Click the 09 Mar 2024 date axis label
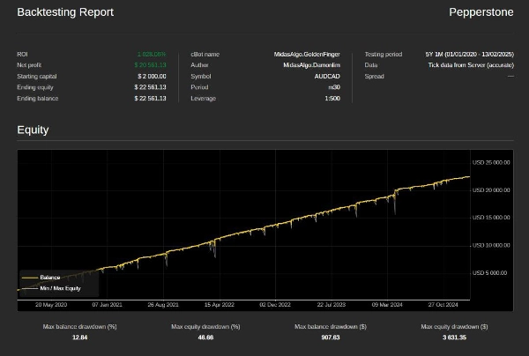 pyautogui.click(x=386, y=305)
